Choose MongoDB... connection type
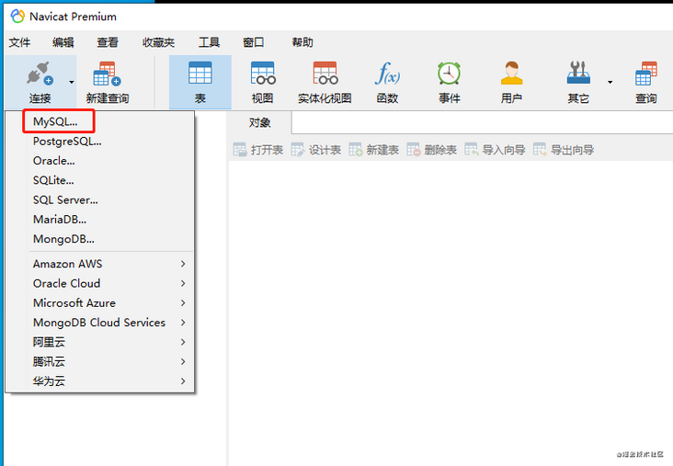The height and width of the screenshot is (466, 673). (x=64, y=239)
